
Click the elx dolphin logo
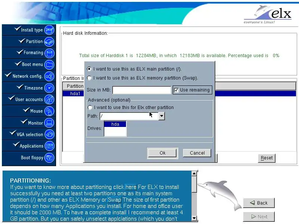[268, 14]
